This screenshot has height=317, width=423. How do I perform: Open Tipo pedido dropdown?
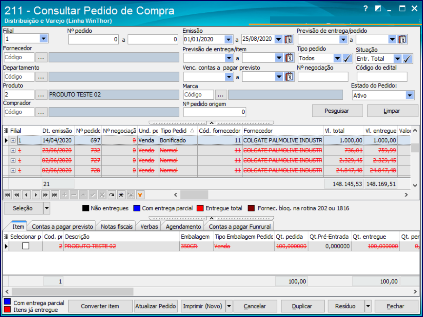(x=337, y=58)
